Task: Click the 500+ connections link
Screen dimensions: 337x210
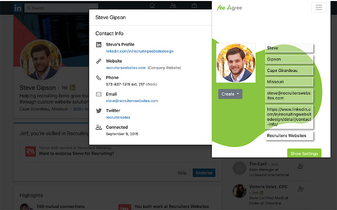Action: point(81,109)
